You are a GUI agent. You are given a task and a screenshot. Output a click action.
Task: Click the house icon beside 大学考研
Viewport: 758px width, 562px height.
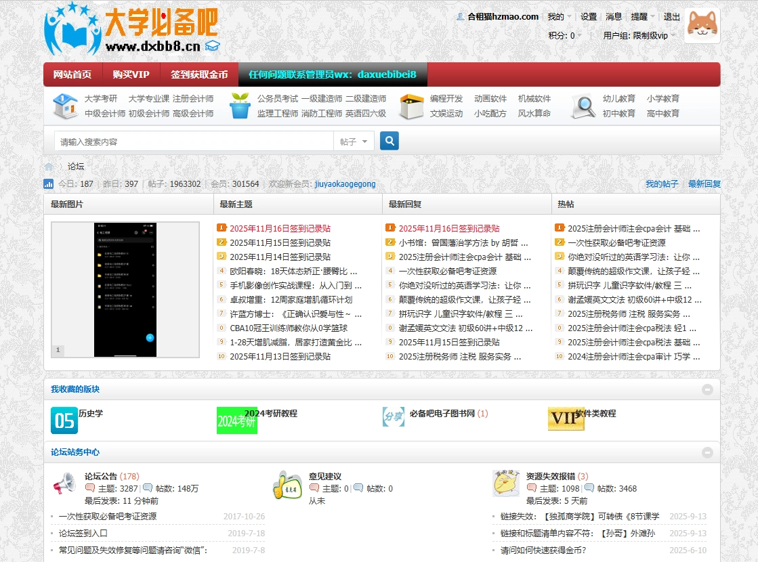click(65, 106)
